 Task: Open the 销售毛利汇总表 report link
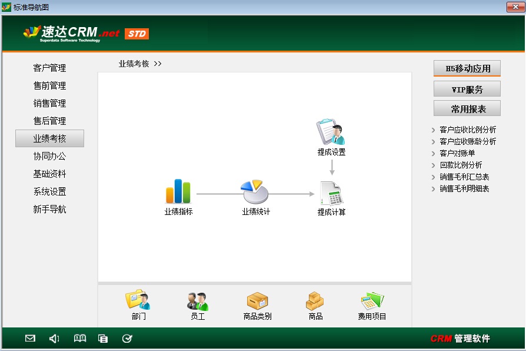pyautogui.click(x=464, y=177)
